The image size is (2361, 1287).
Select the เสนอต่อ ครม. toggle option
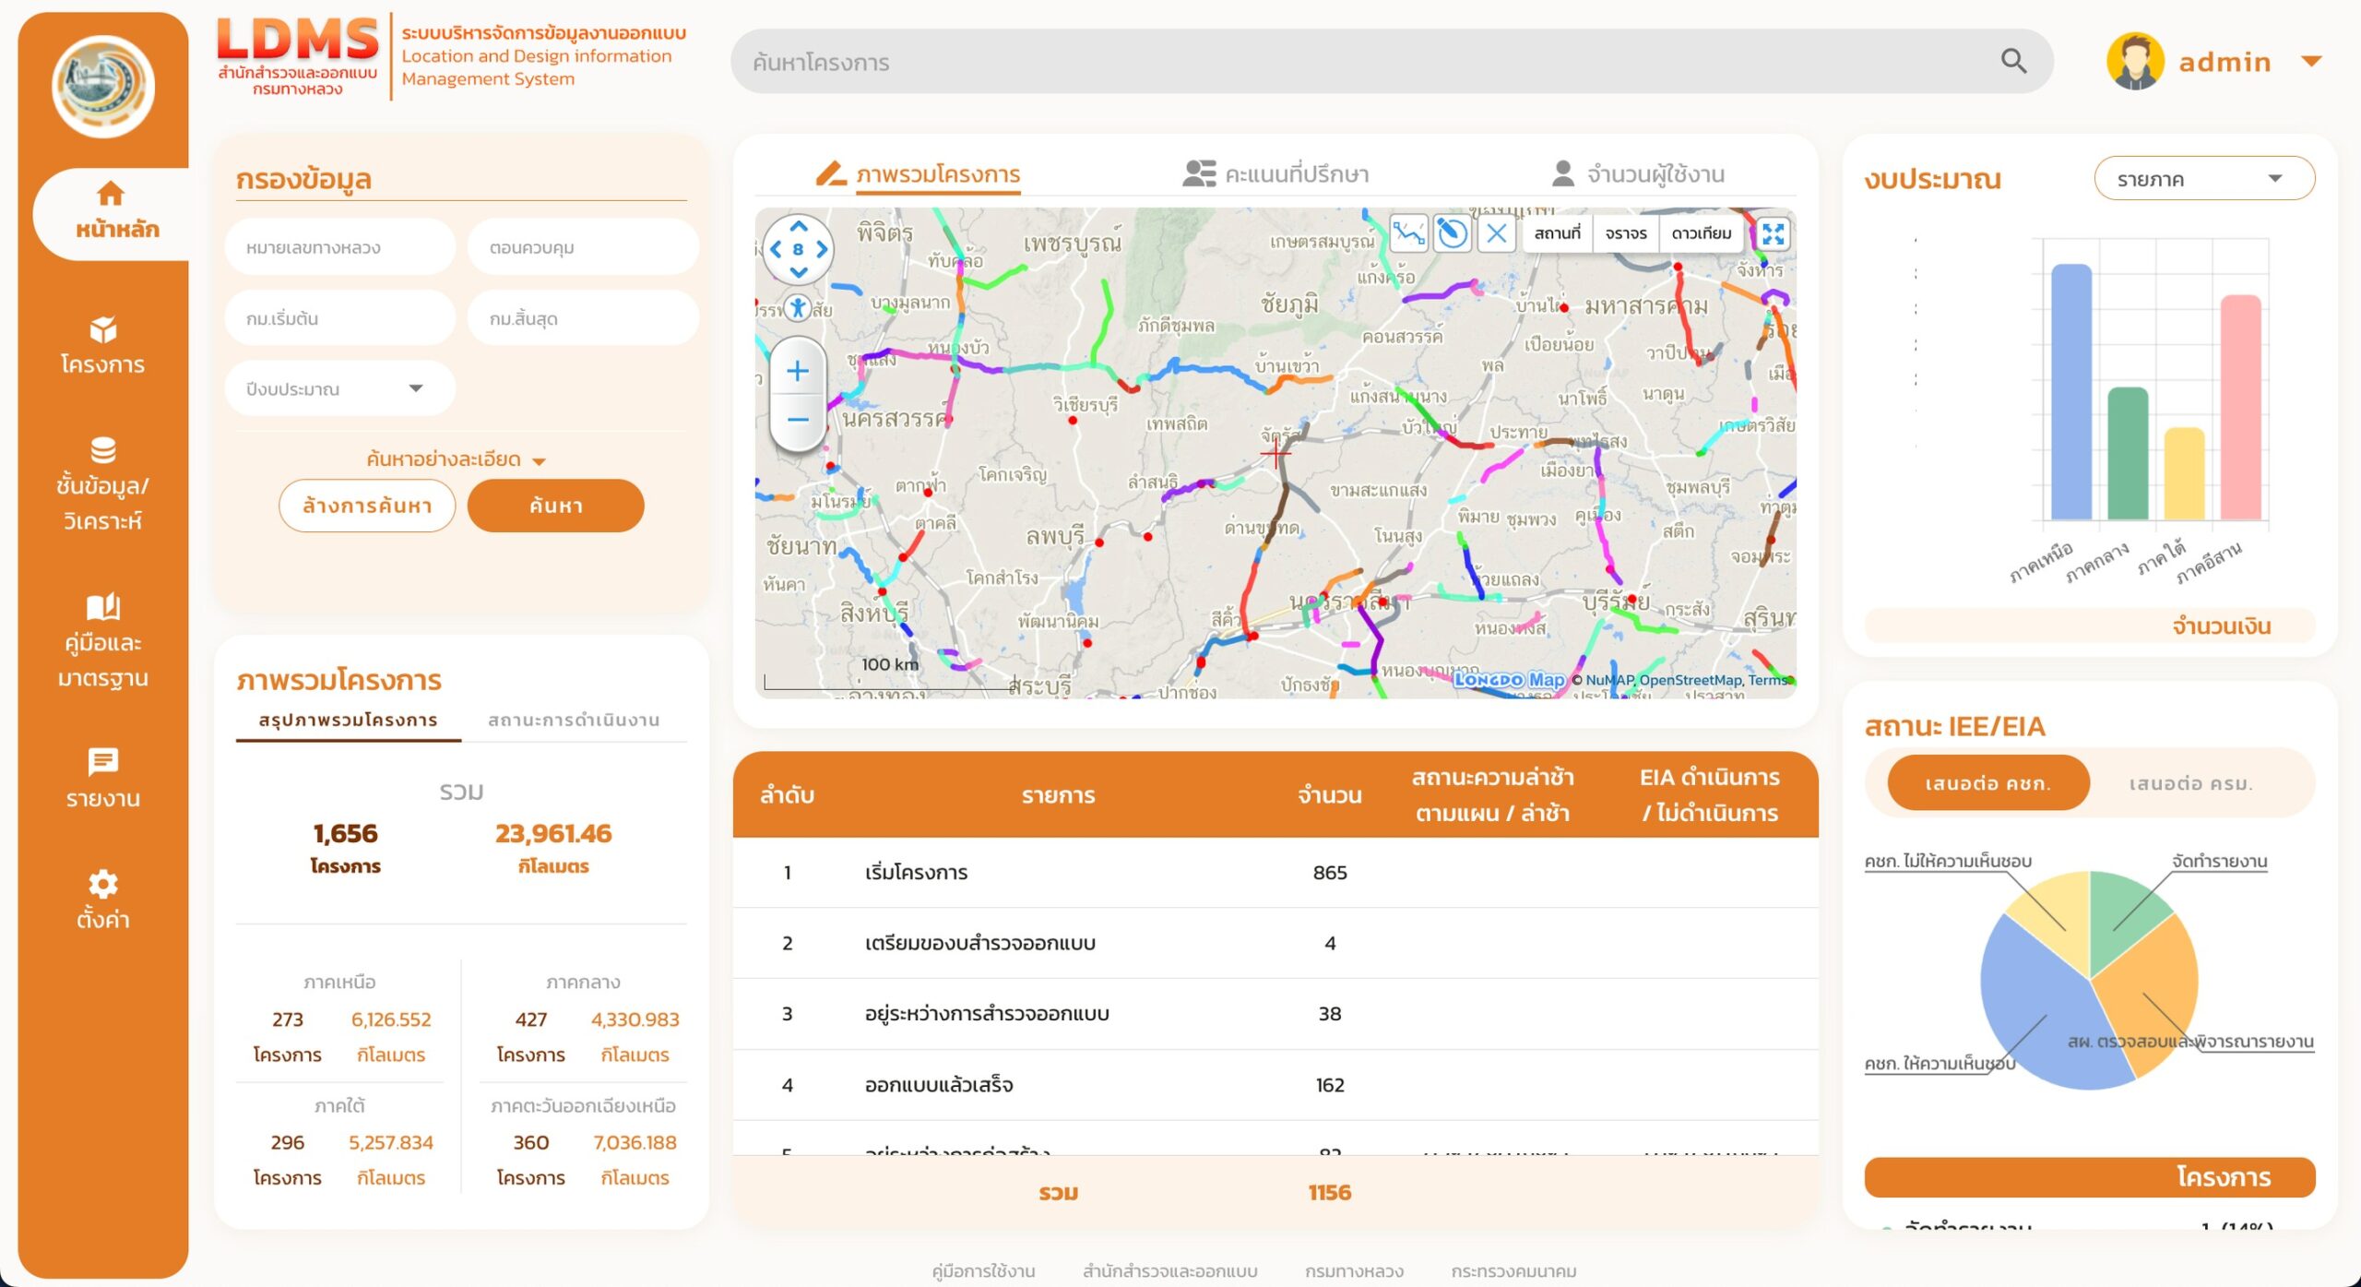2189,783
